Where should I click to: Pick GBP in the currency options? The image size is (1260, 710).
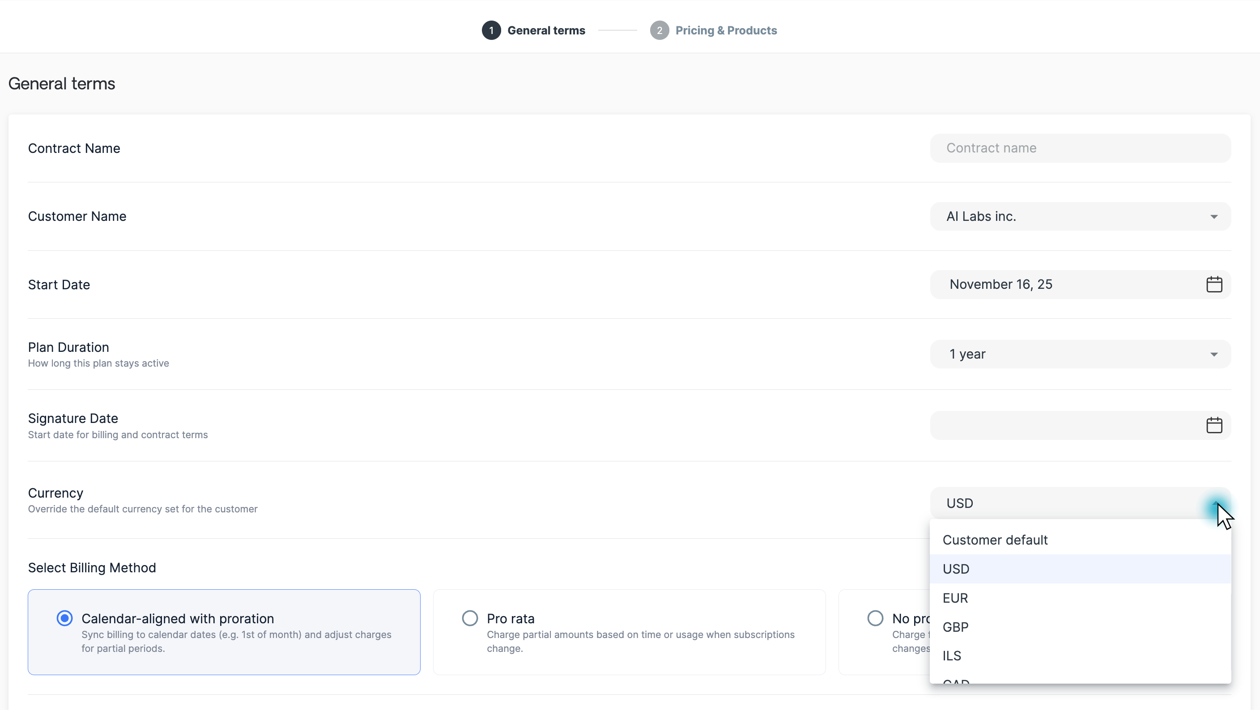[x=955, y=627]
